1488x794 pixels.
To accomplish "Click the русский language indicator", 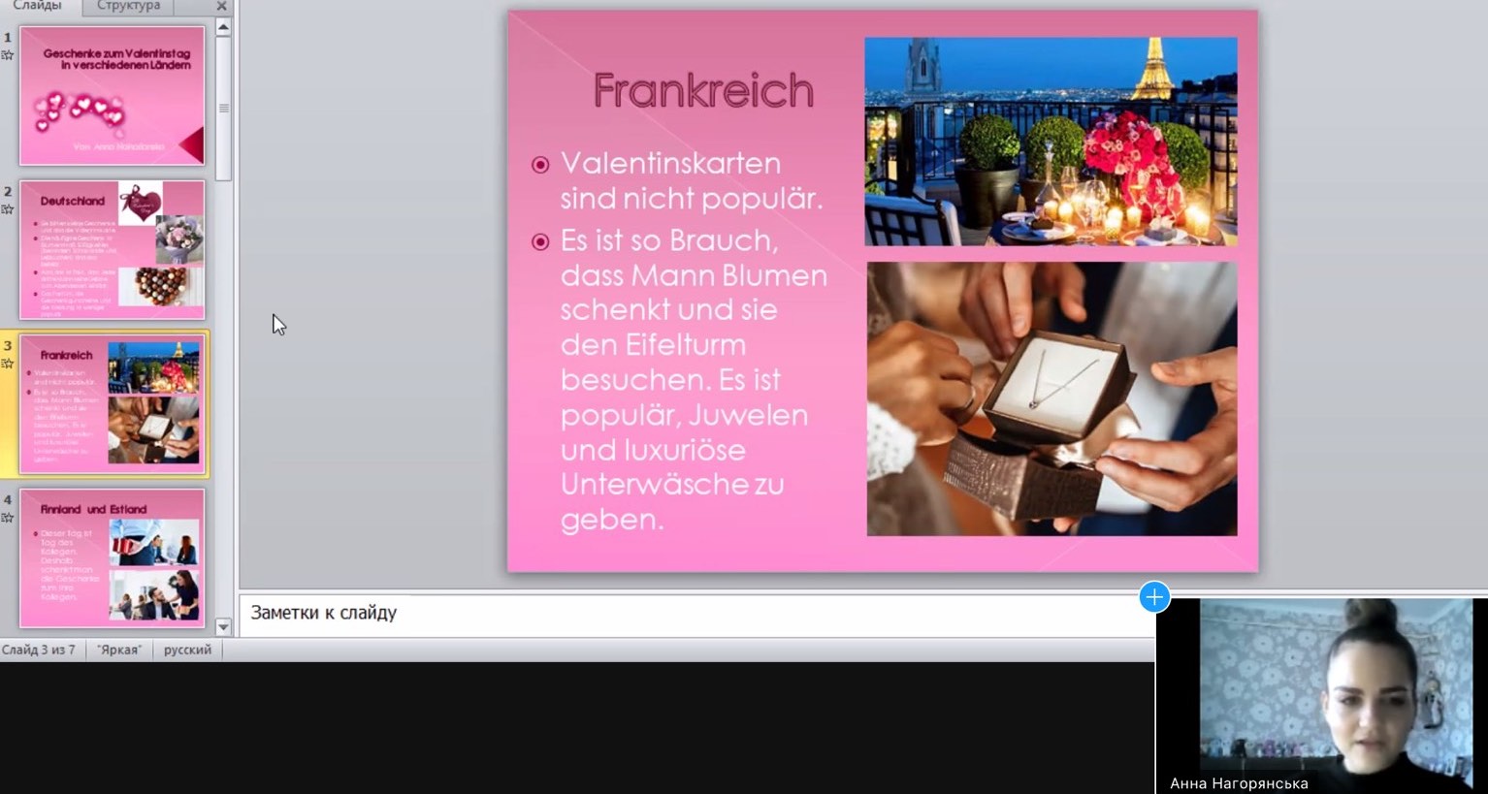I will click(x=187, y=650).
